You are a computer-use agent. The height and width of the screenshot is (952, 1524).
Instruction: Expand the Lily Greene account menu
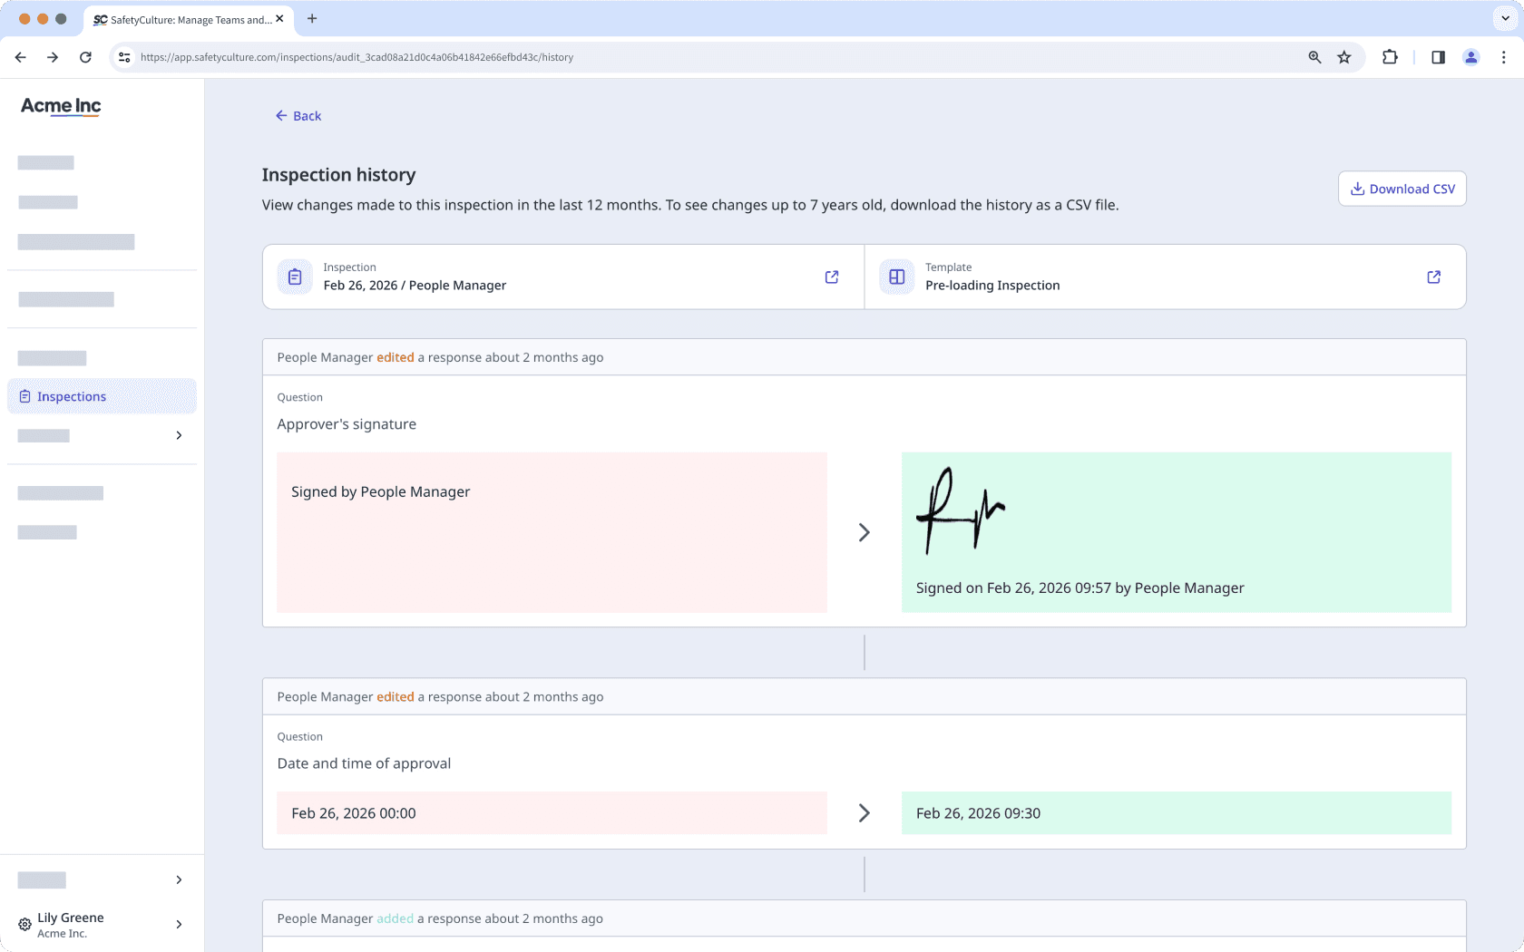[x=178, y=924]
